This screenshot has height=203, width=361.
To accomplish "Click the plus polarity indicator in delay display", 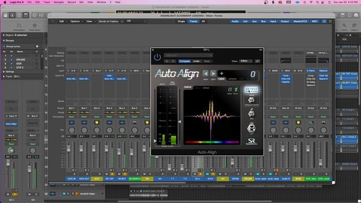I will [222, 73].
